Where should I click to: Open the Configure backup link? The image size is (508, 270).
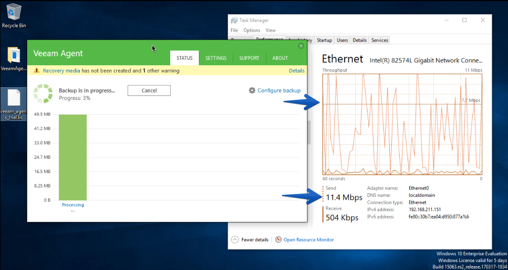pos(279,90)
